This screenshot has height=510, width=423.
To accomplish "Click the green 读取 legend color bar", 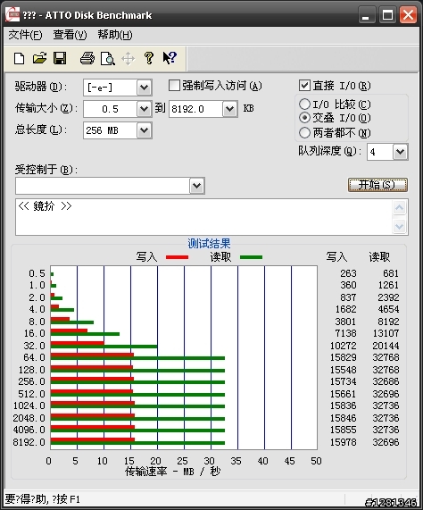I will pyautogui.click(x=251, y=257).
